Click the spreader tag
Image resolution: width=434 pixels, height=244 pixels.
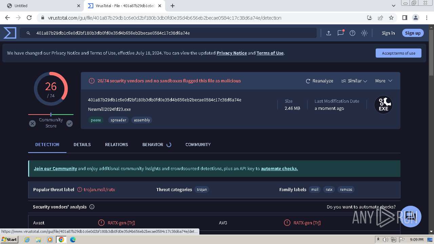(118, 120)
